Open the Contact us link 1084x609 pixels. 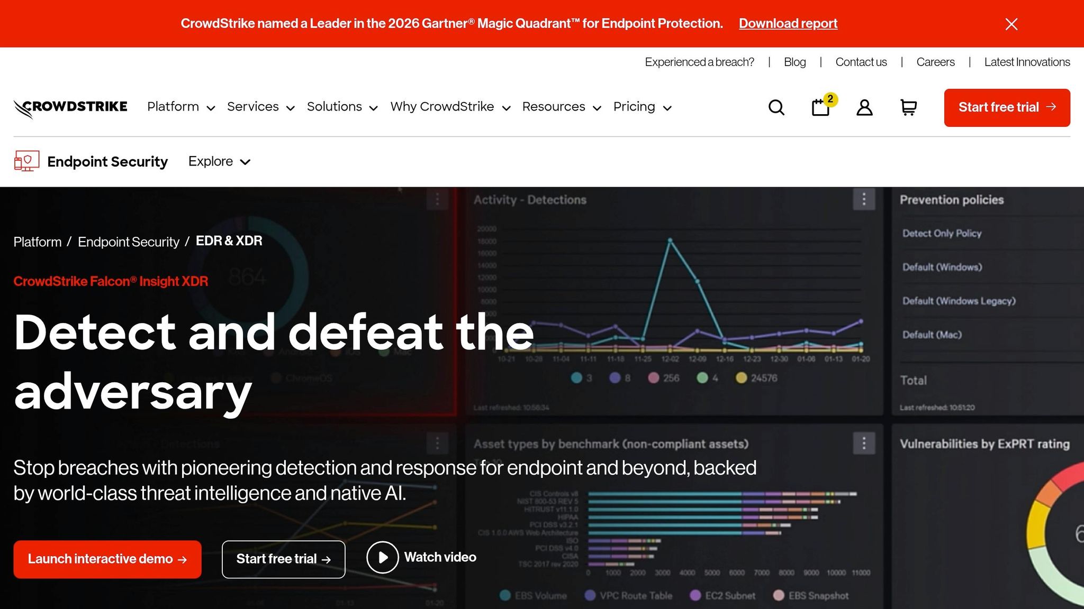(861, 62)
